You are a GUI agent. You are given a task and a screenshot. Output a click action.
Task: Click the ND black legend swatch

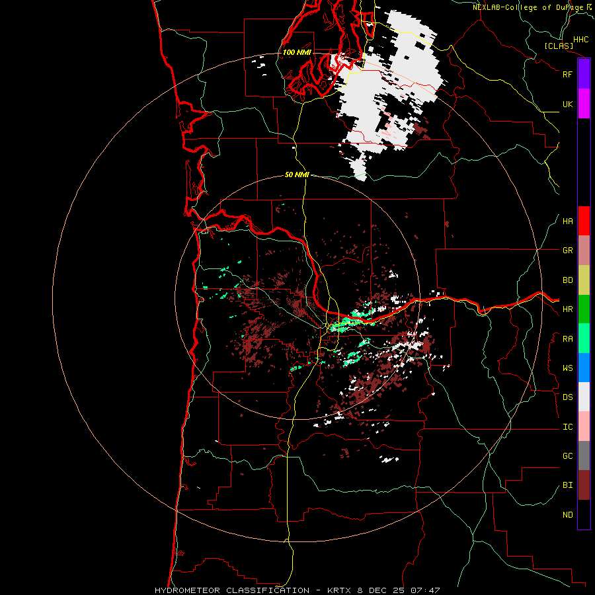tap(584, 514)
